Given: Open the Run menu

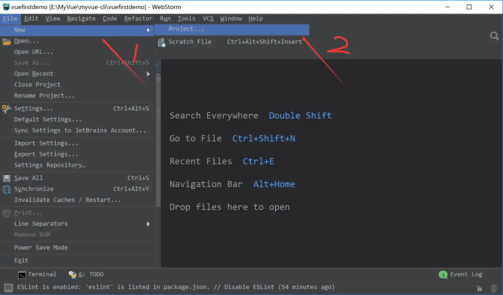Looking at the screenshot, I should click(x=165, y=19).
